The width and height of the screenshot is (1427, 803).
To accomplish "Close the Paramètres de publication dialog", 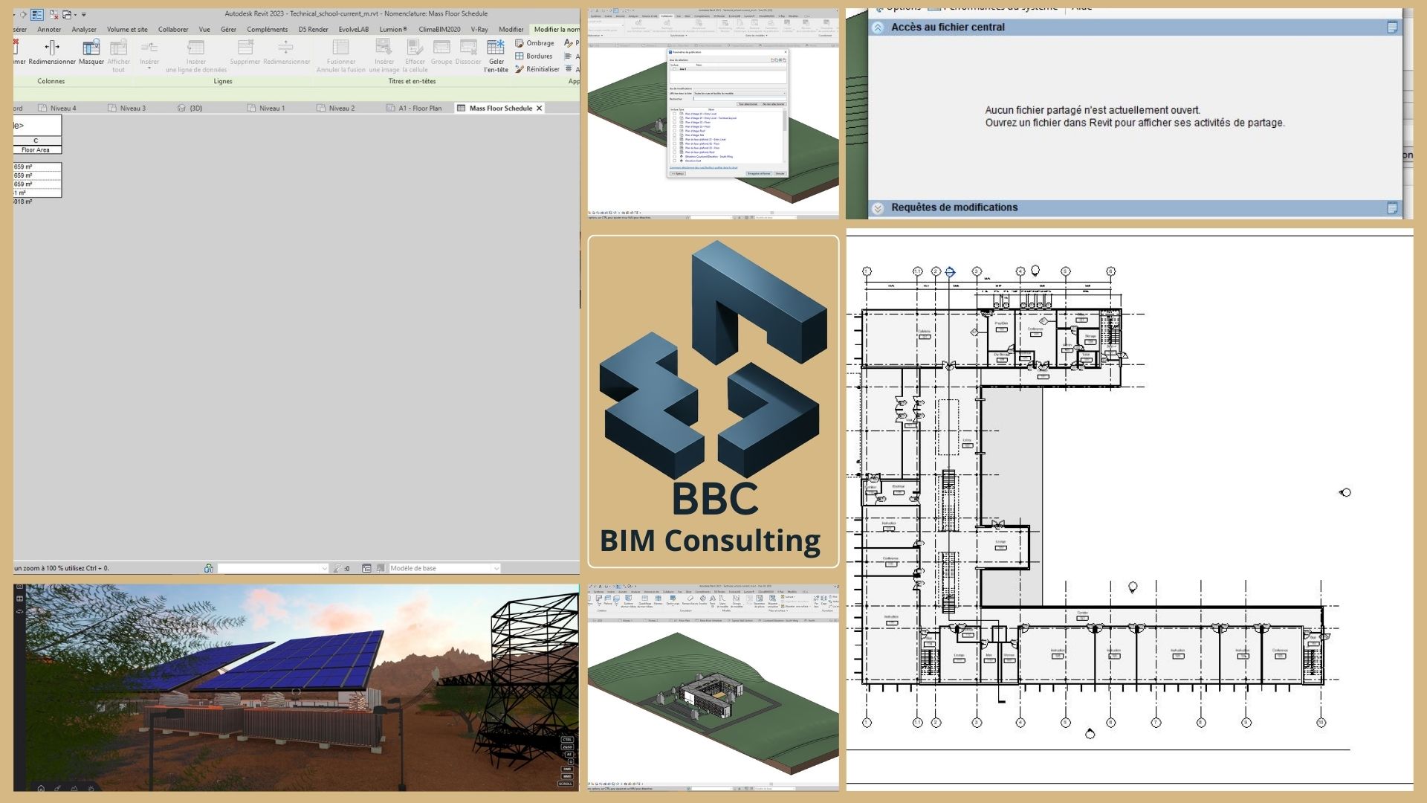I will [785, 52].
